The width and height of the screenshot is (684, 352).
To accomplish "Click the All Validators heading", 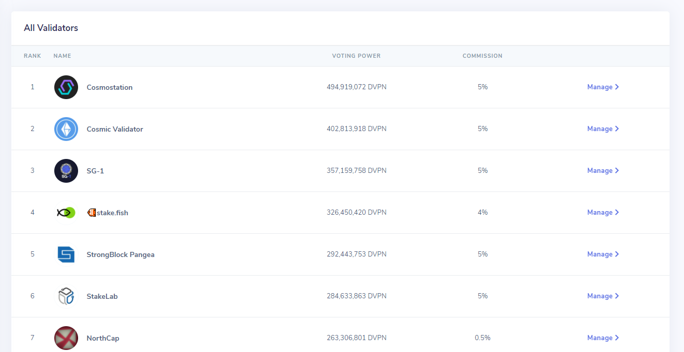I will click(51, 28).
